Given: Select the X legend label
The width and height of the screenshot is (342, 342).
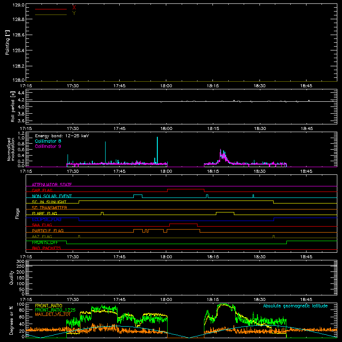Looking at the screenshot, I should 74,8.
